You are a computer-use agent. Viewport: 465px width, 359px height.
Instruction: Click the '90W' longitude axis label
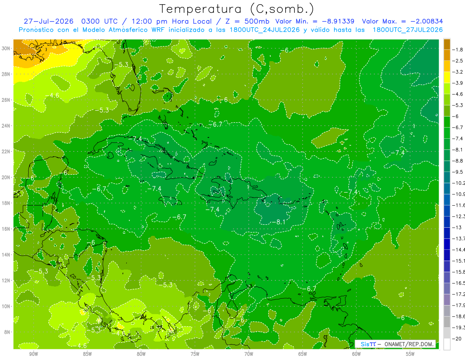coord(33,354)
